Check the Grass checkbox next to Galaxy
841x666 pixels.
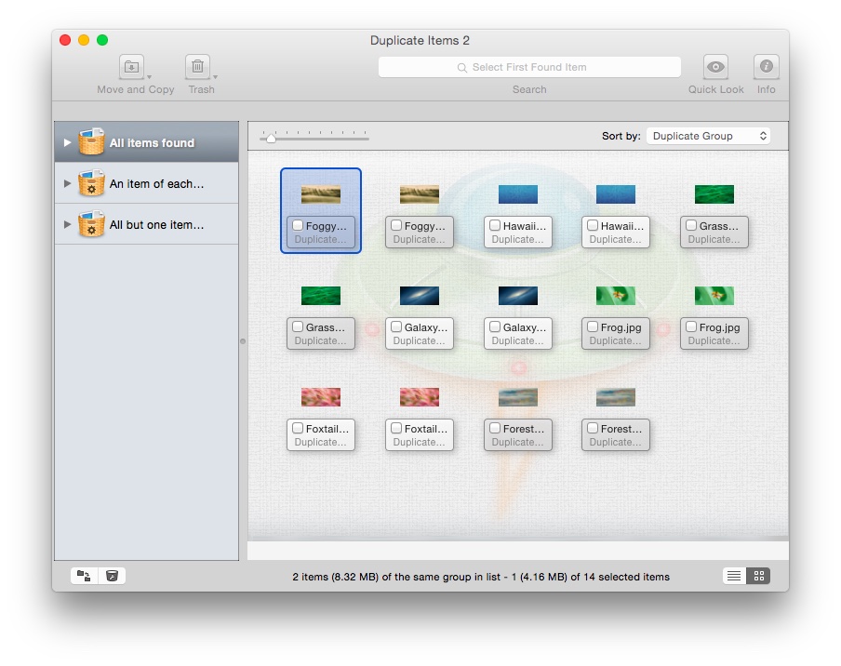point(298,326)
